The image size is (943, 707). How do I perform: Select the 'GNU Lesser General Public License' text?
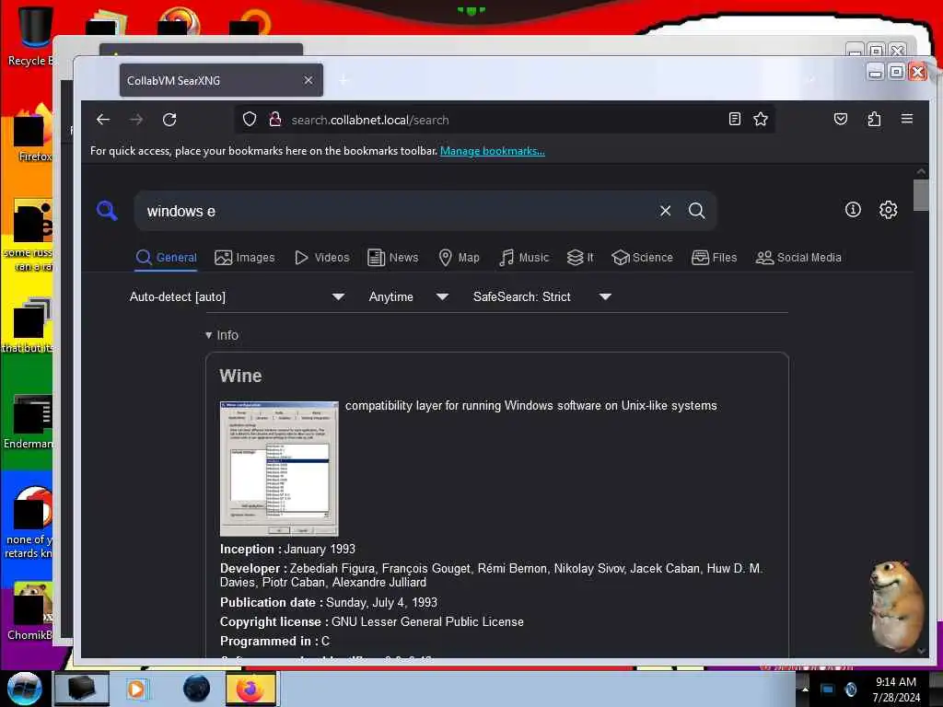point(427,621)
